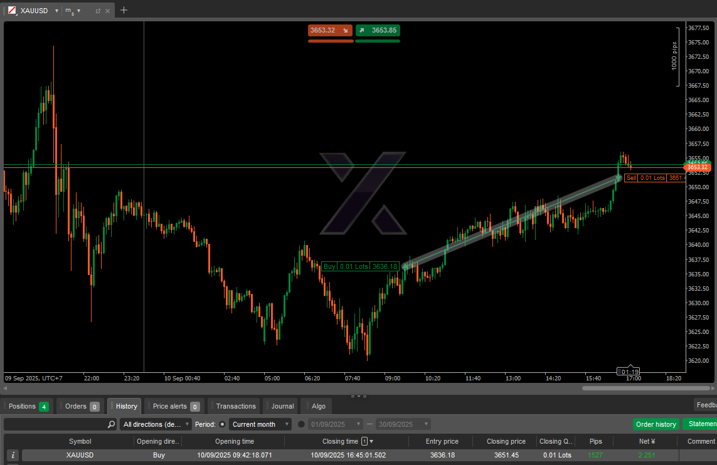Viewport: 717px width, 465px height.
Task: Open info icon for XAUUSD history row
Action: [13, 455]
